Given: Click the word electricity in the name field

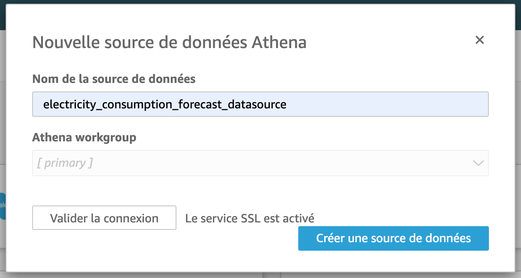Looking at the screenshot, I should [x=67, y=104].
